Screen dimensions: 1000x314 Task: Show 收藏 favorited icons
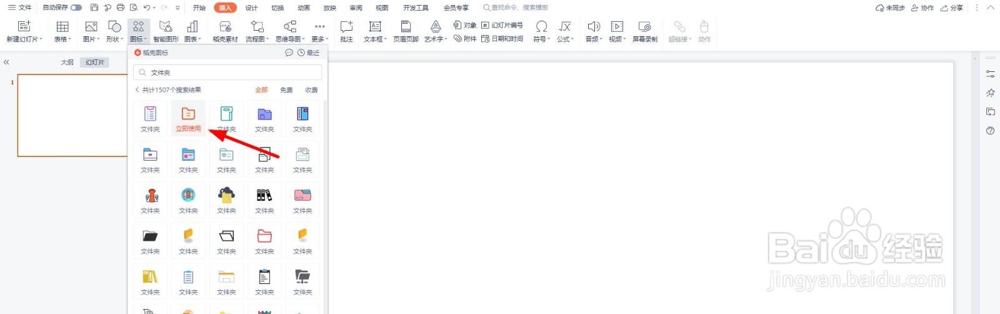click(x=311, y=90)
